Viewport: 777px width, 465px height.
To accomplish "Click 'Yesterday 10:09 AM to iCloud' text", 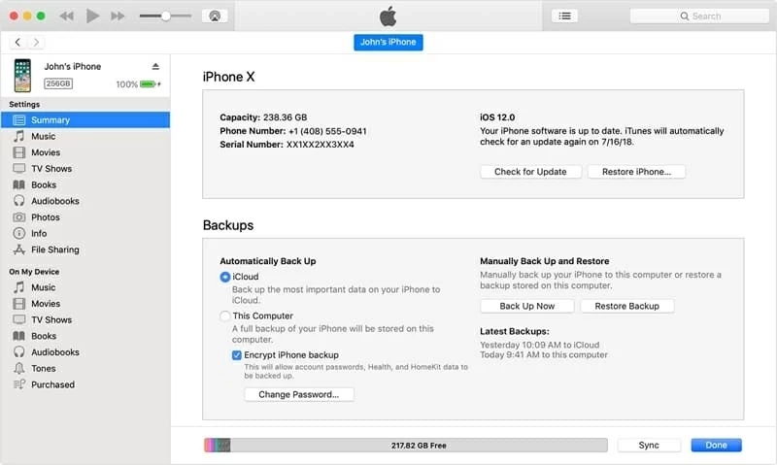I will click(539, 345).
